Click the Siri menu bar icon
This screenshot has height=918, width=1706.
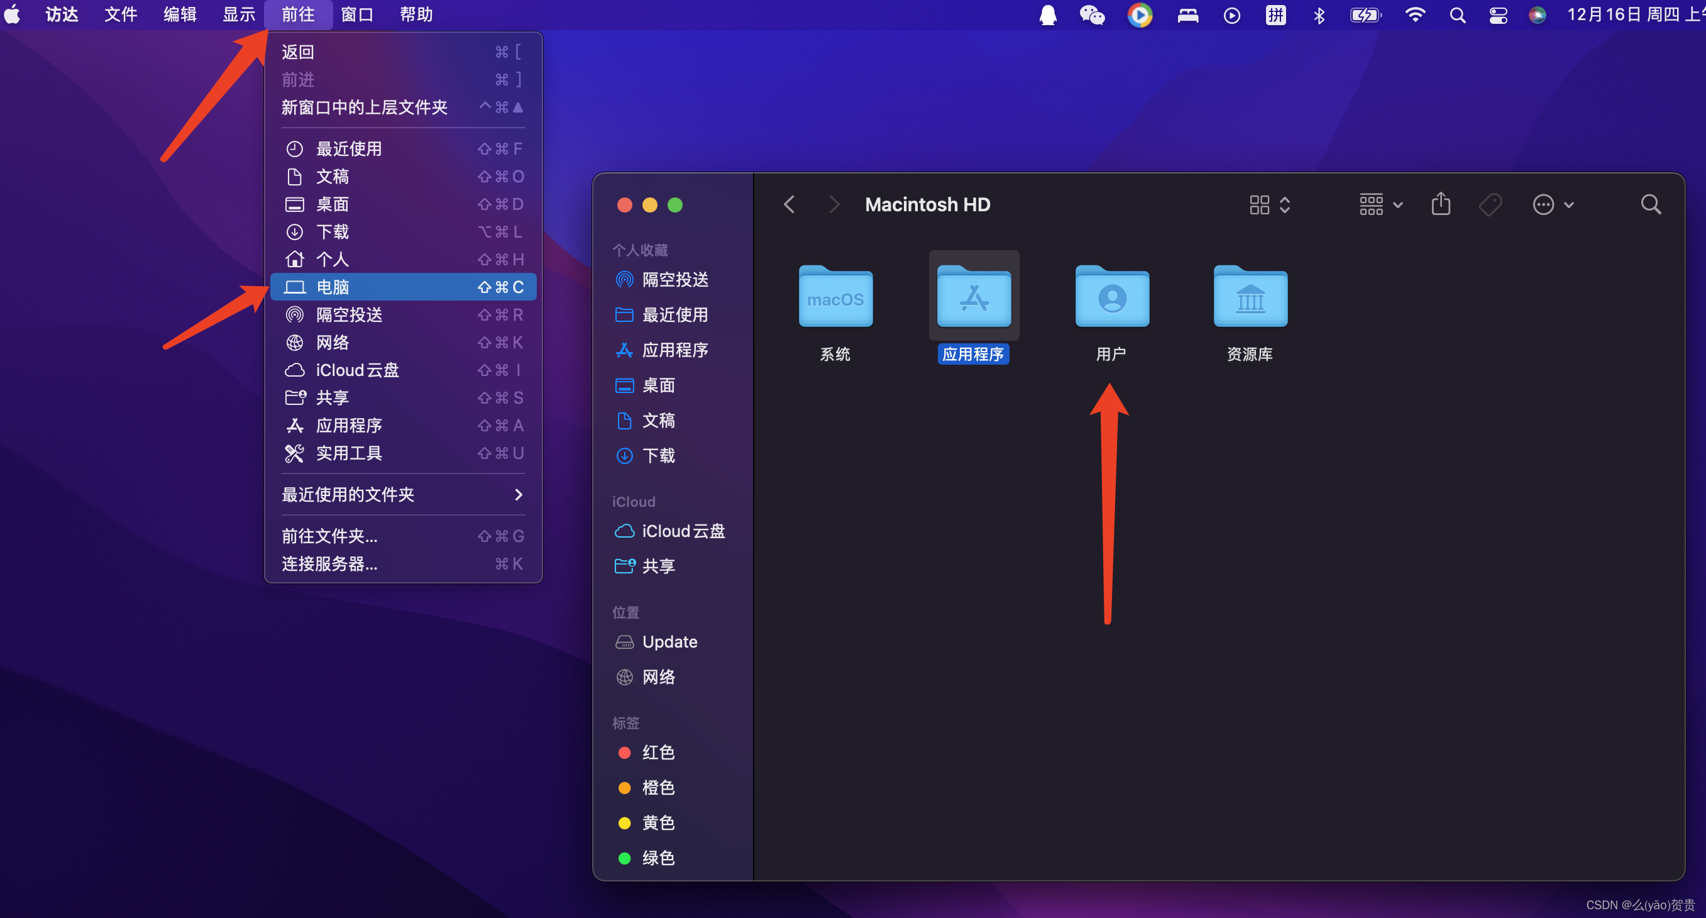coord(1537,14)
